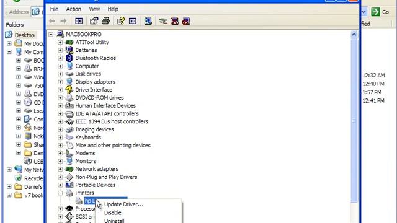Open the View menu

[94, 9]
